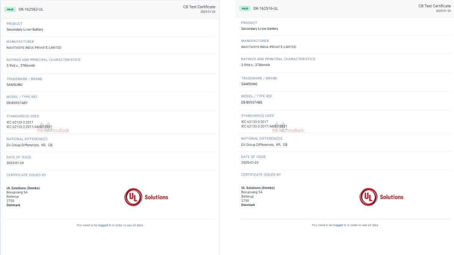Image resolution: width=454 pixels, height=255 pixels.
Task: Click header date 2025-01-23 under CB Test Certificate
Action: coord(443,11)
